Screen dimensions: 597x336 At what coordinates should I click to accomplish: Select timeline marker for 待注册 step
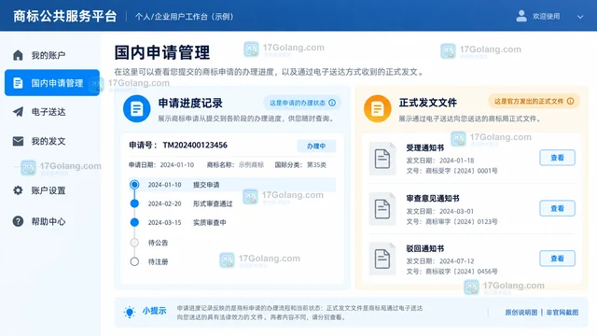pyautogui.click(x=134, y=261)
